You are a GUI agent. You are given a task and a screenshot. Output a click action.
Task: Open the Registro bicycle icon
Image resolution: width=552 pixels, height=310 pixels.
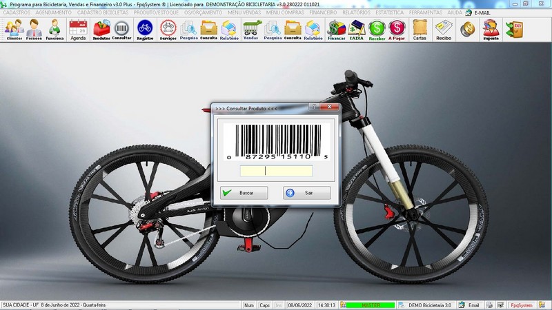click(145, 30)
